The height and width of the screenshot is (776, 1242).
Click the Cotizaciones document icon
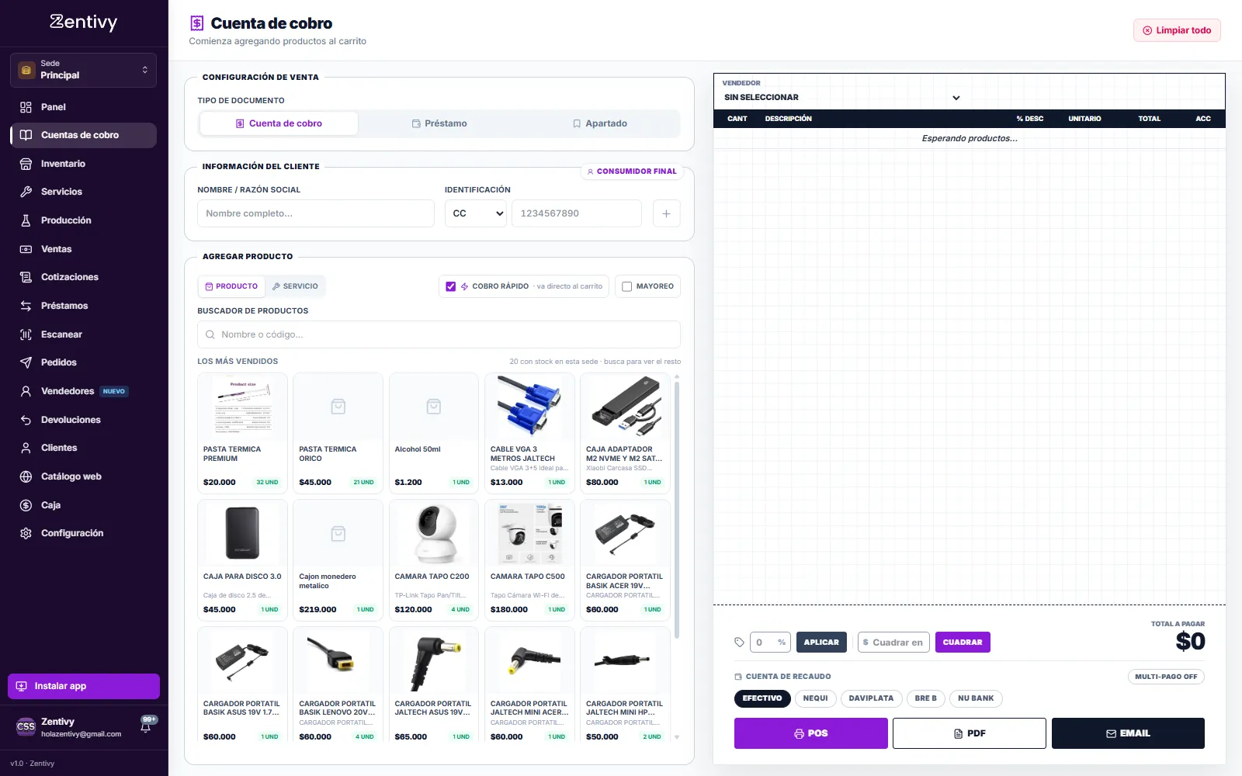(26, 277)
